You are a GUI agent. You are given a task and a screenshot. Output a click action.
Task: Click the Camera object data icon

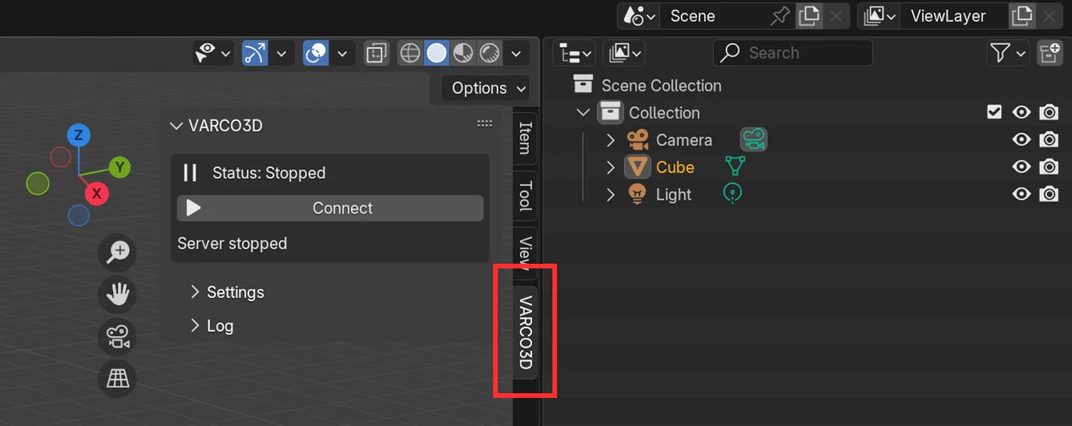pyautogui.click(x=754, y=140)
